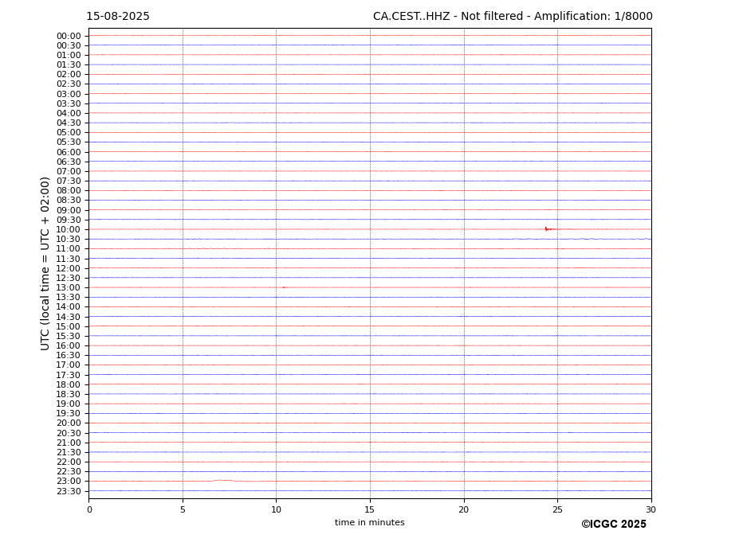Click the x-axis tick label 5

183,509
